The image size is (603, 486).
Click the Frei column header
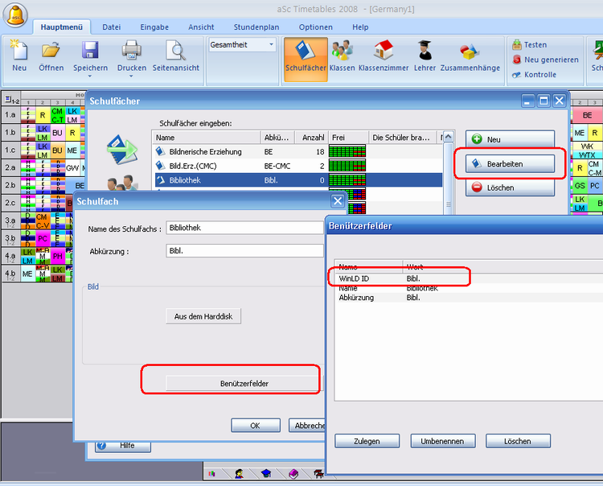pyautogui.click(x=348, y=138)
